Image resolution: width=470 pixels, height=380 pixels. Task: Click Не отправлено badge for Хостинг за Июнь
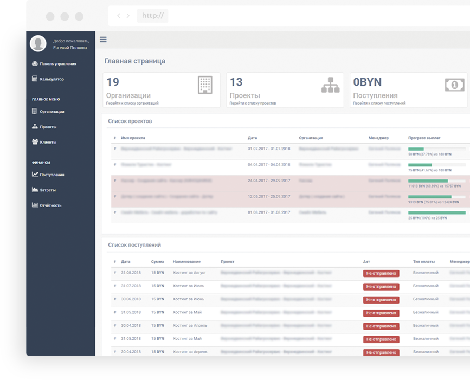pyautogui.click(x=381, y=300)
